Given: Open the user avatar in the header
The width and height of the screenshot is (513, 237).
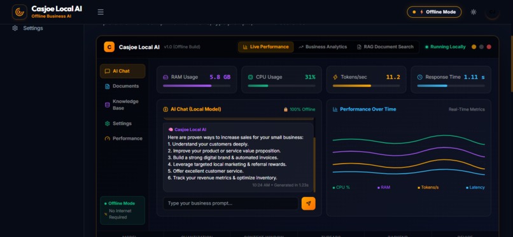Looking at the screenshot, I should (x=492, y=12).
